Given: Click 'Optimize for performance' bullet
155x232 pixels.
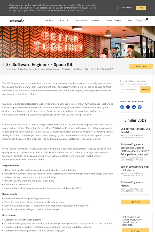Looking at the screenshot, I should 18,185.
